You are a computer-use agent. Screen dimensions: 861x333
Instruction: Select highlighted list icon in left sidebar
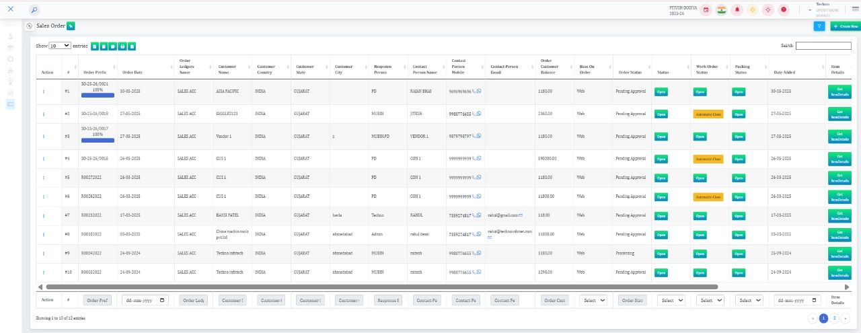[x=10, y=104]
